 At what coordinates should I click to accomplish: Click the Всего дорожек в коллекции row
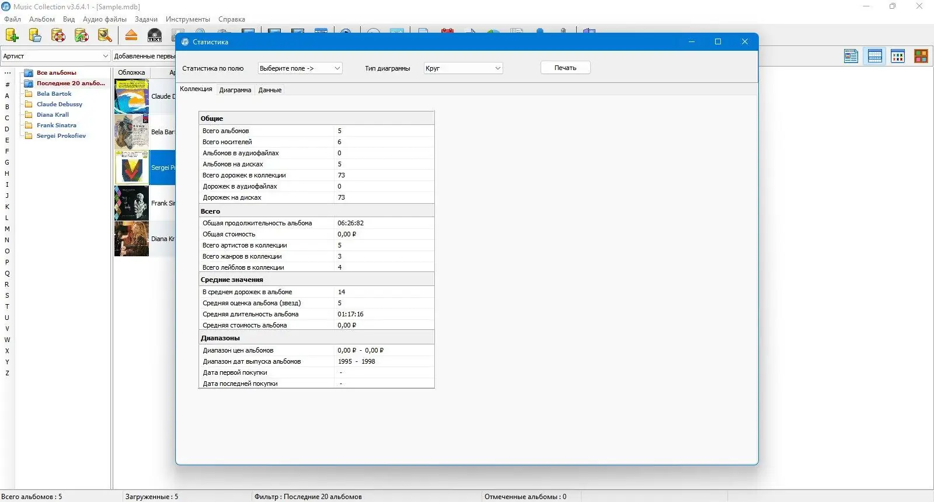point(316,175)
